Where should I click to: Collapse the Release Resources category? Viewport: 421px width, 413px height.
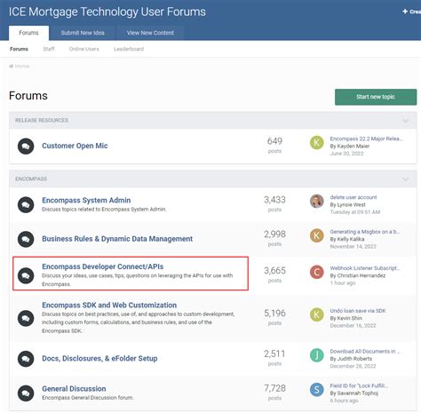406,121
